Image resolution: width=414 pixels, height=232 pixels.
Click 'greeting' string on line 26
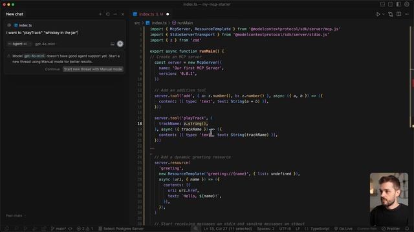(171, 168)
